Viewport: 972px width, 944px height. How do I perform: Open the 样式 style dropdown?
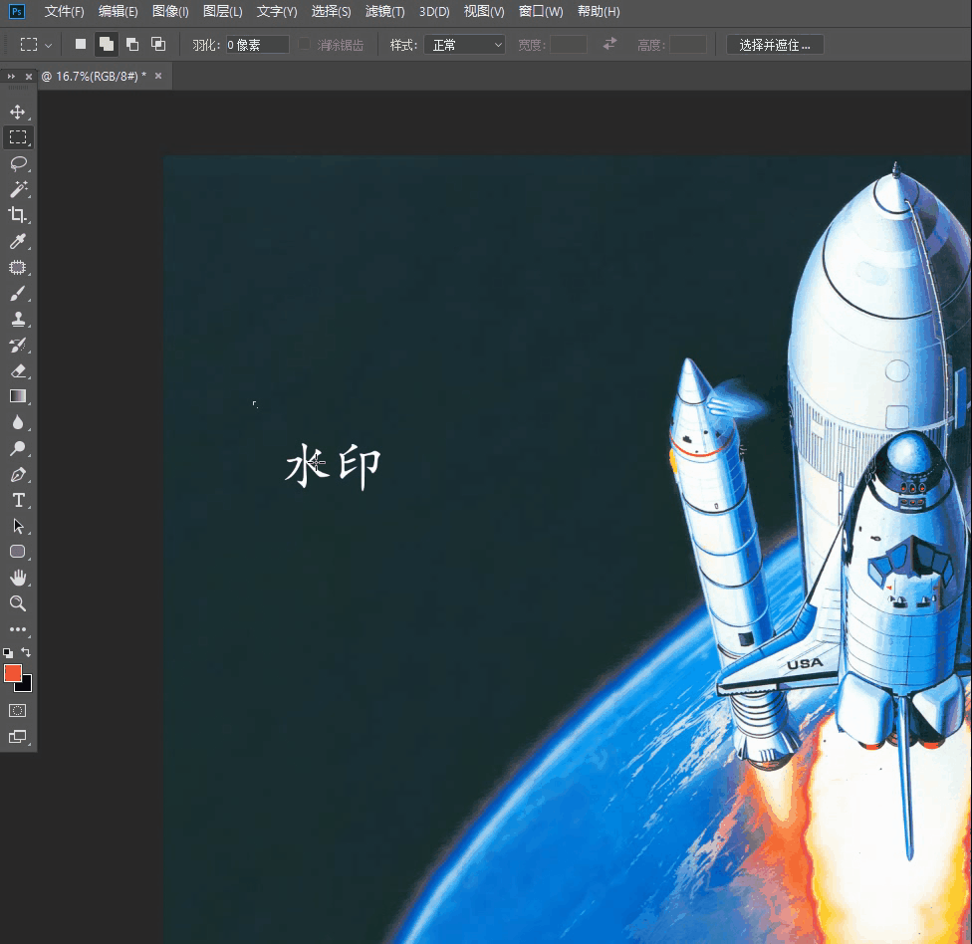click(464, 45)
